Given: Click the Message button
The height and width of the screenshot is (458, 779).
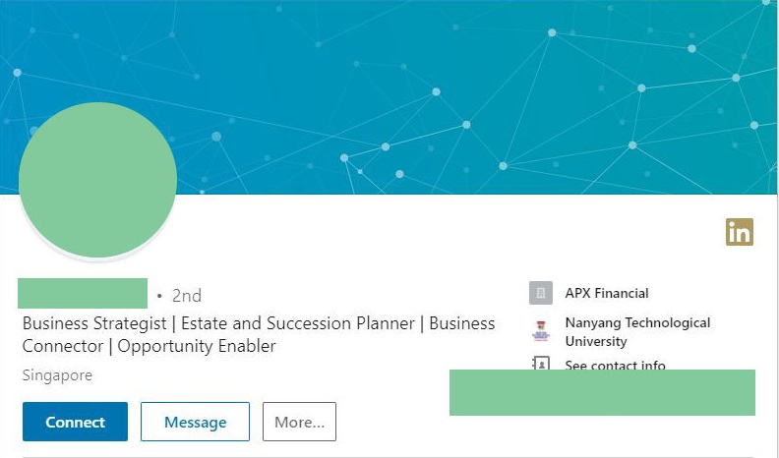Looking at the screenshot, I should 196,422.
